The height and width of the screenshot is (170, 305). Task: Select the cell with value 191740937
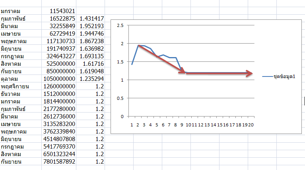[x=59, y=49]
